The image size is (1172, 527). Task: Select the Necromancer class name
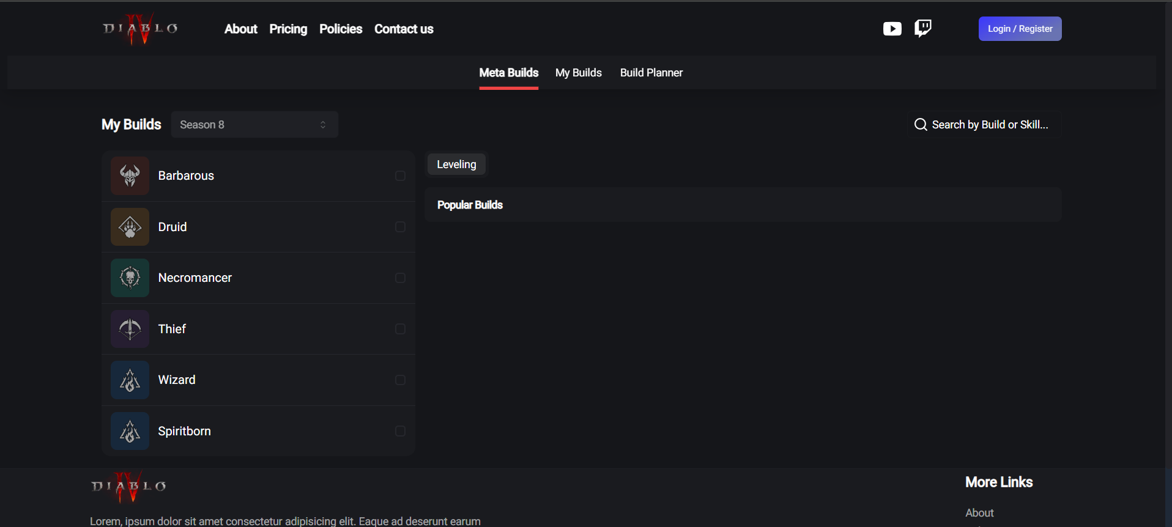click(195, 278)
